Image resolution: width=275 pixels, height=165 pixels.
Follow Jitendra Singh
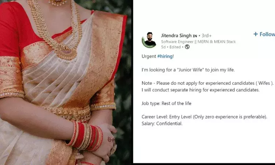264,34
